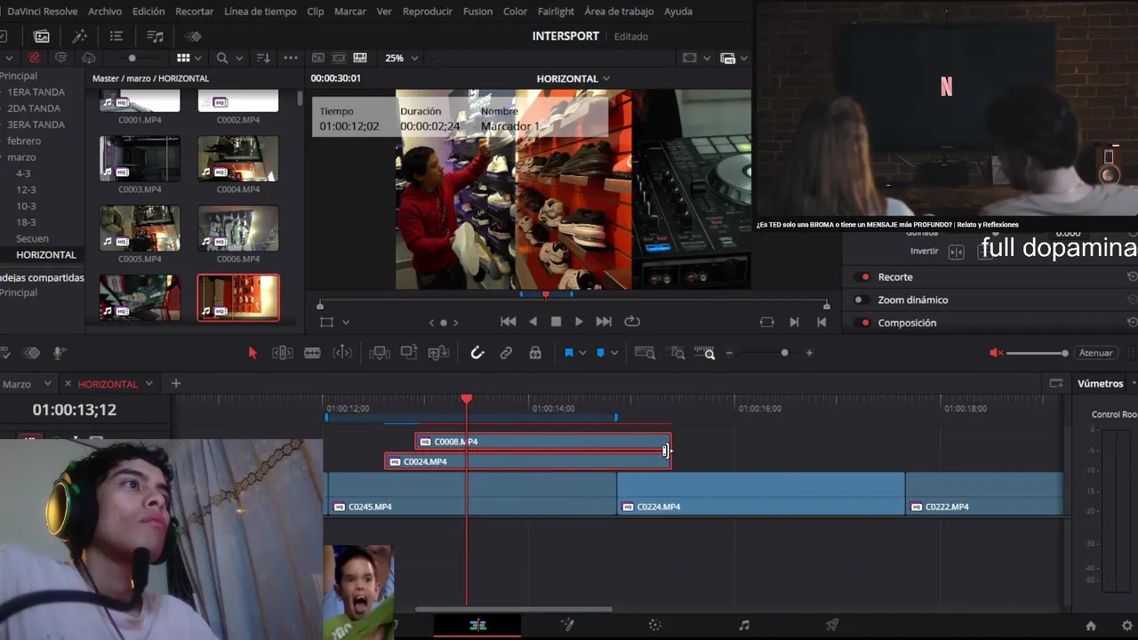The width and height of the screenshot is (1138, 640).
Task: Select the arrow selection mode tool
Action: pos(252,353)
